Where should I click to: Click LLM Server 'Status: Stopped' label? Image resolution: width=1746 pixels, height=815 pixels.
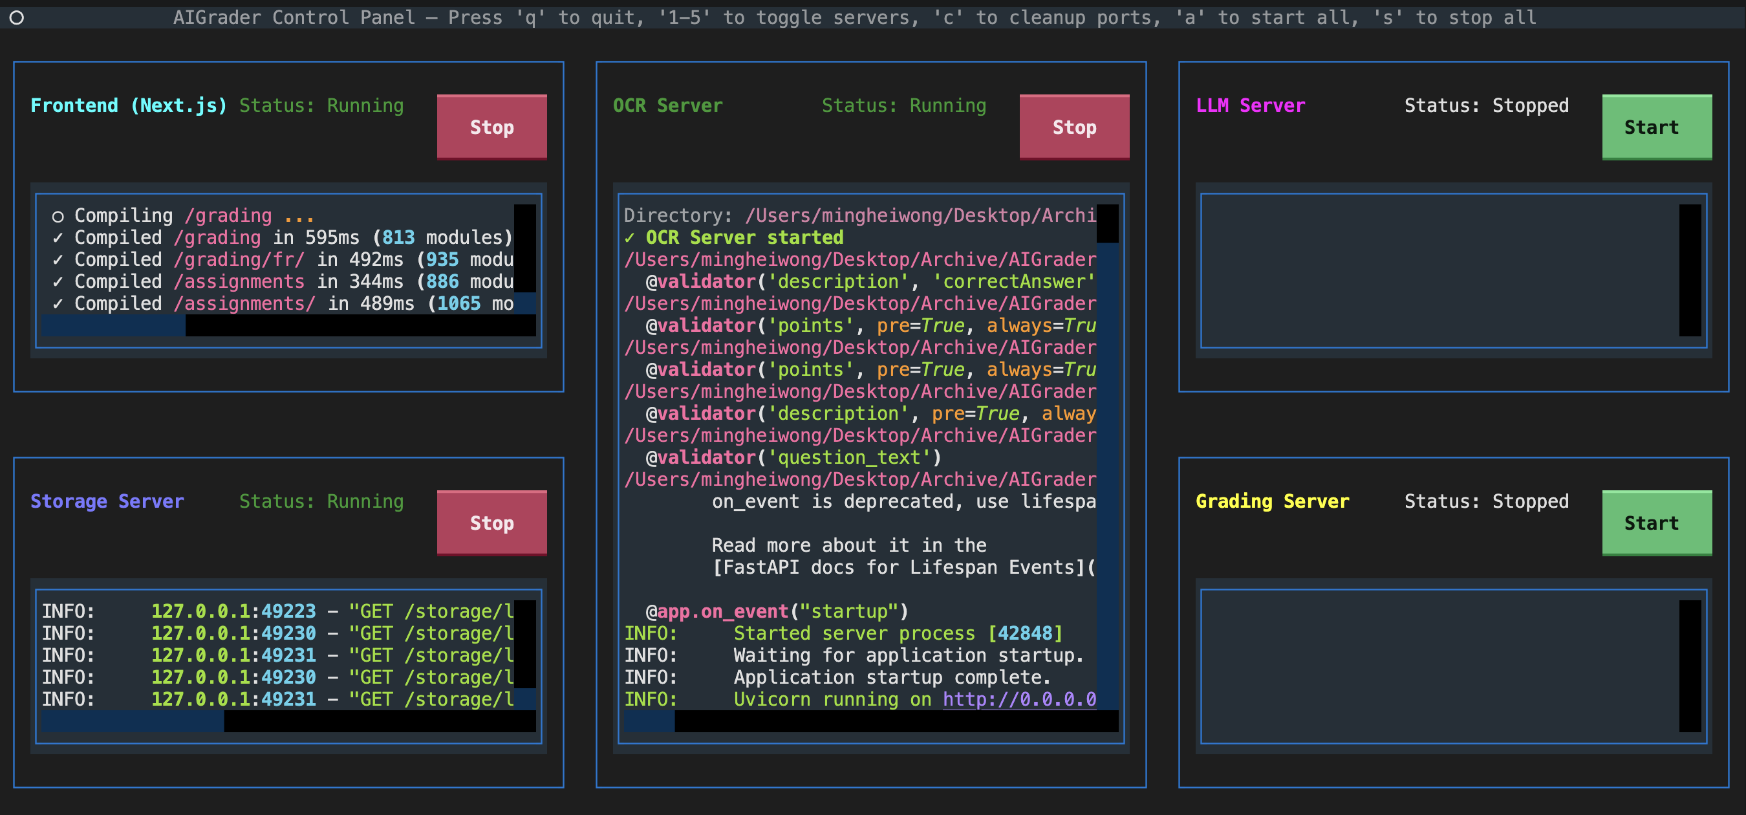pyautogui.click(x=1487, y=105)
